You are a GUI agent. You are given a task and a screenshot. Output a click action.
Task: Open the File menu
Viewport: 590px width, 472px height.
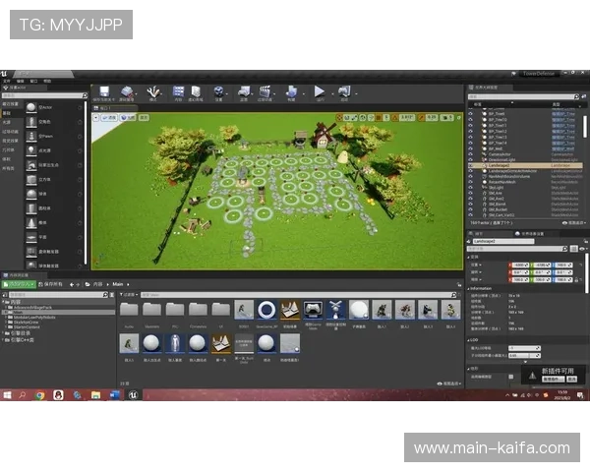point(7,81)
